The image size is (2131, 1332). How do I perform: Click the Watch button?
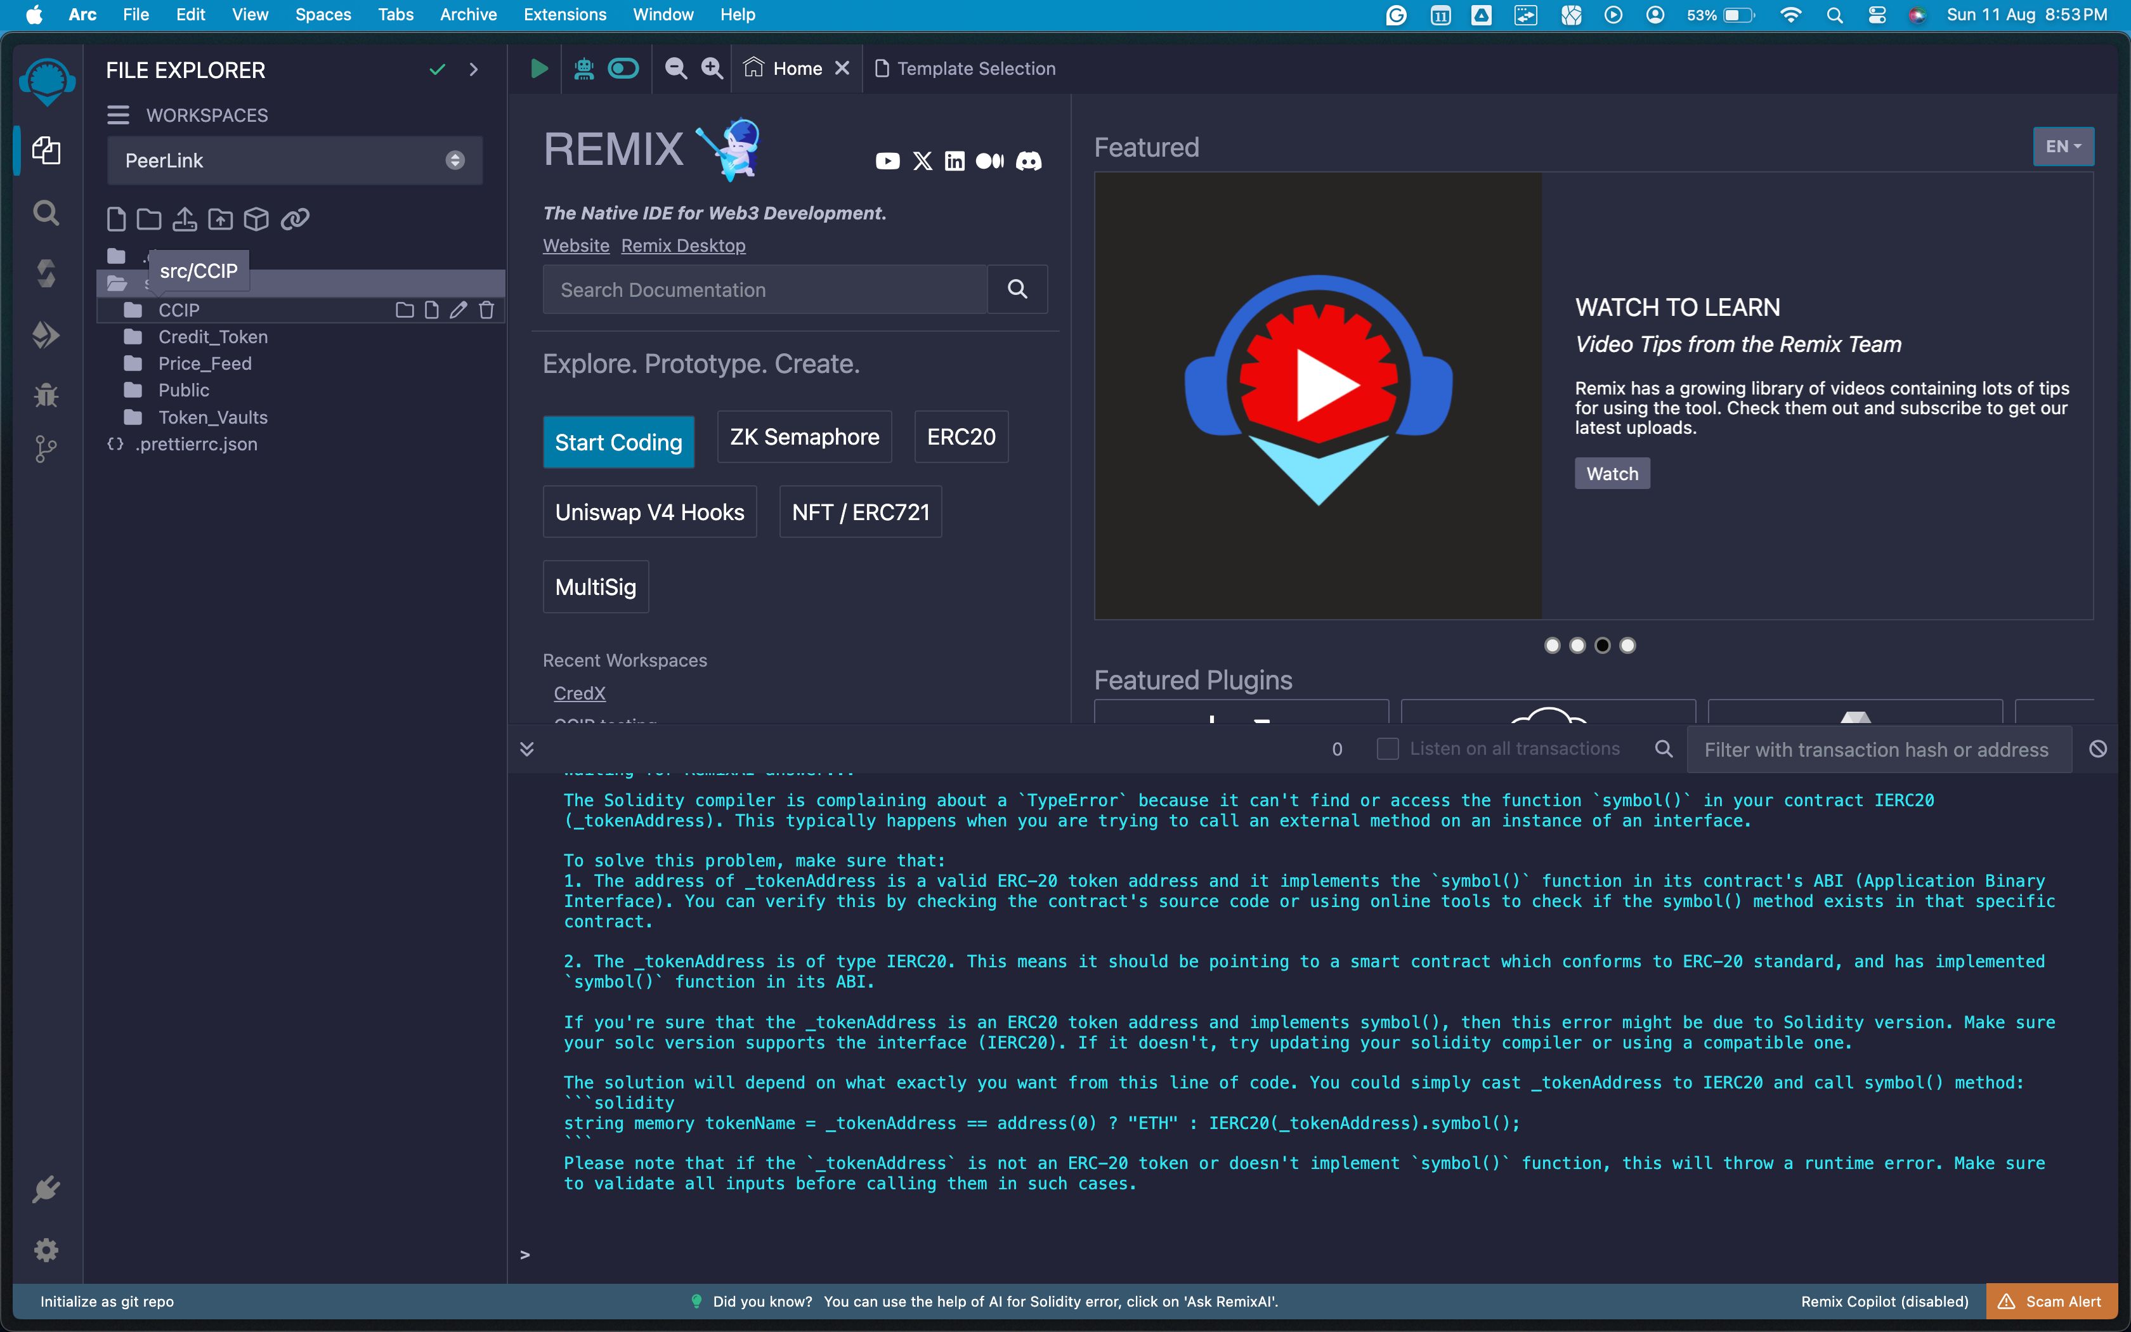1612,473
